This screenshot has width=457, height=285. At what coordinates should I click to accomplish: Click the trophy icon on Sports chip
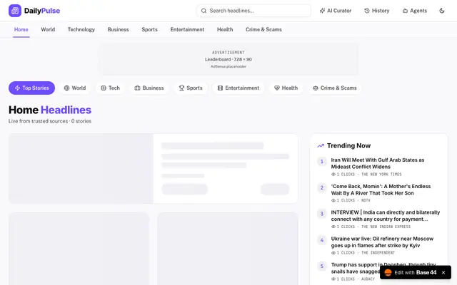pyautogui.click(x=181, y=88)
